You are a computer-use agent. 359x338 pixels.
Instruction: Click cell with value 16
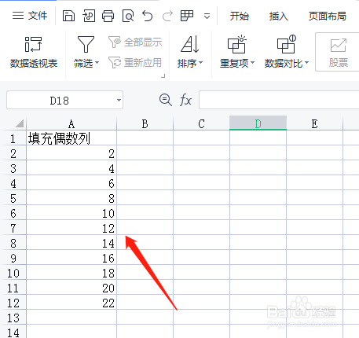pos(71,258)
